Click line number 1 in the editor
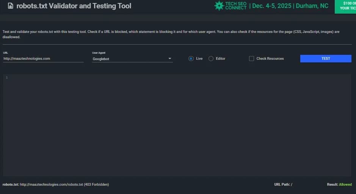The height and width of the screenshot is (194, 356). [x=7, y=78]
